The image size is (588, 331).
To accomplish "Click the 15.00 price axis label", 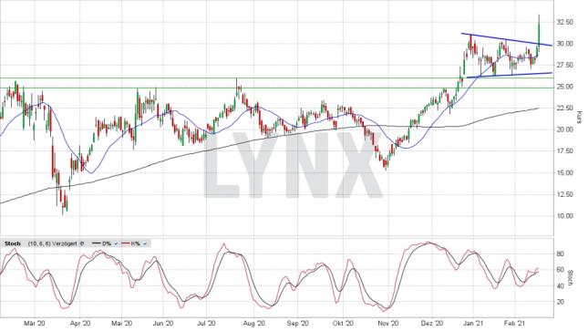I will [564, 172].
